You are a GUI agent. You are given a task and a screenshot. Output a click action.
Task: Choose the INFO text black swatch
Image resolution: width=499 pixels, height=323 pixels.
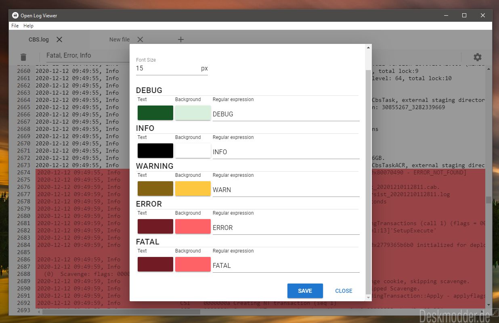pos(155,151)
